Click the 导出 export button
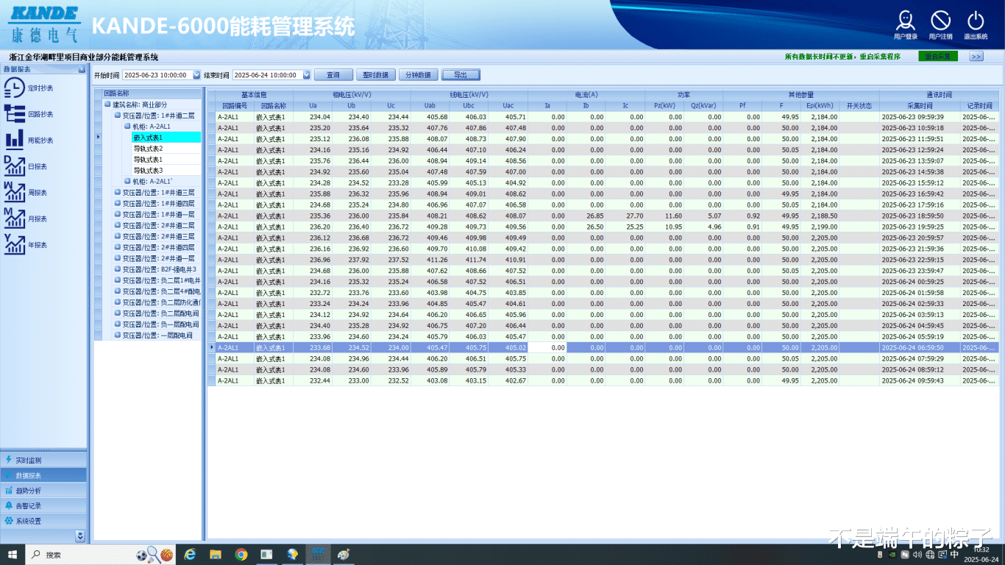The height and width of the screenshot is (565, 1005). [x=461, y=75]
